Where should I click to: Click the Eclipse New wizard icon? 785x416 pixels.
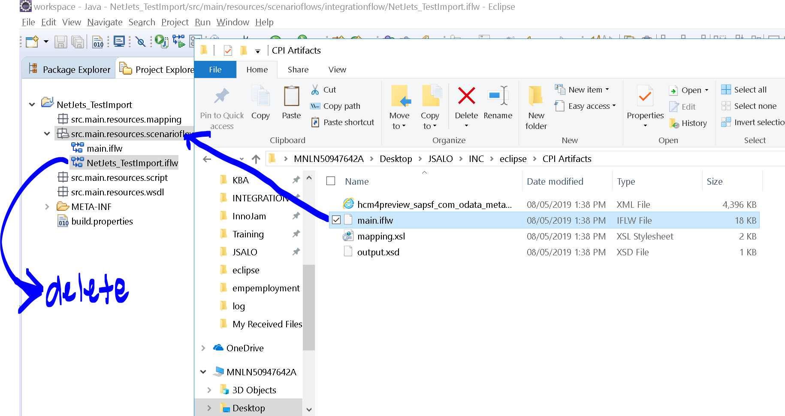click(x=32, y=42)
